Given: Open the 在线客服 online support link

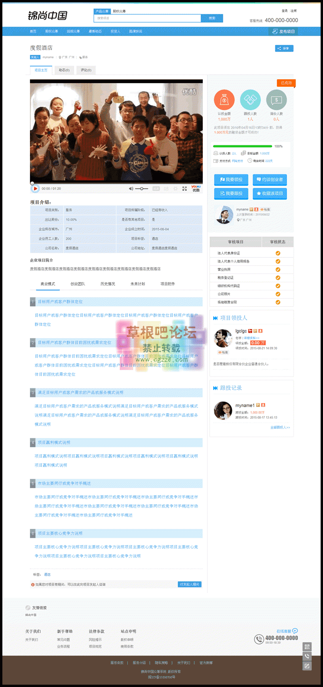Looking at the screenshot, I should (287, 631).
